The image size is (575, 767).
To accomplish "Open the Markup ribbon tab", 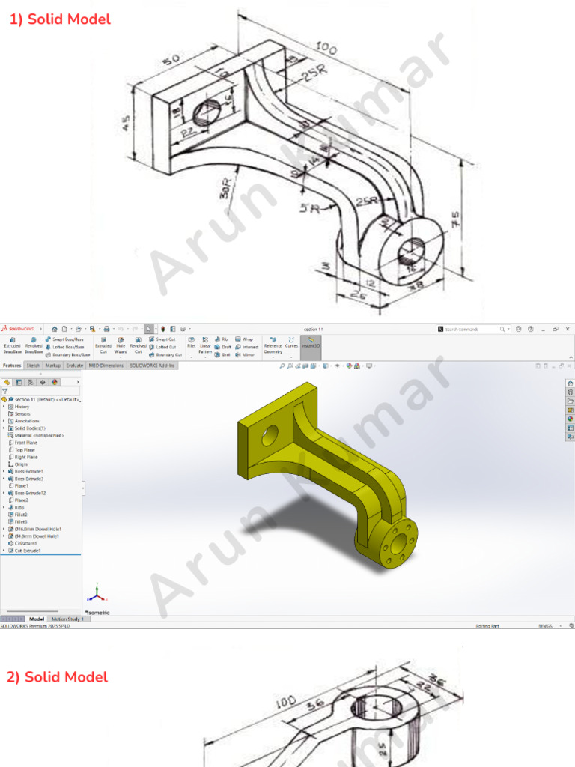I will (53, 366).
